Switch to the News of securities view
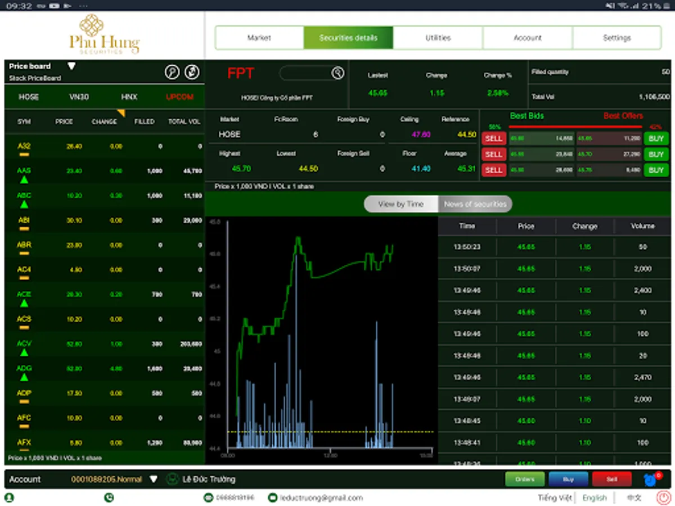675x506 pixels. point(475,204)
